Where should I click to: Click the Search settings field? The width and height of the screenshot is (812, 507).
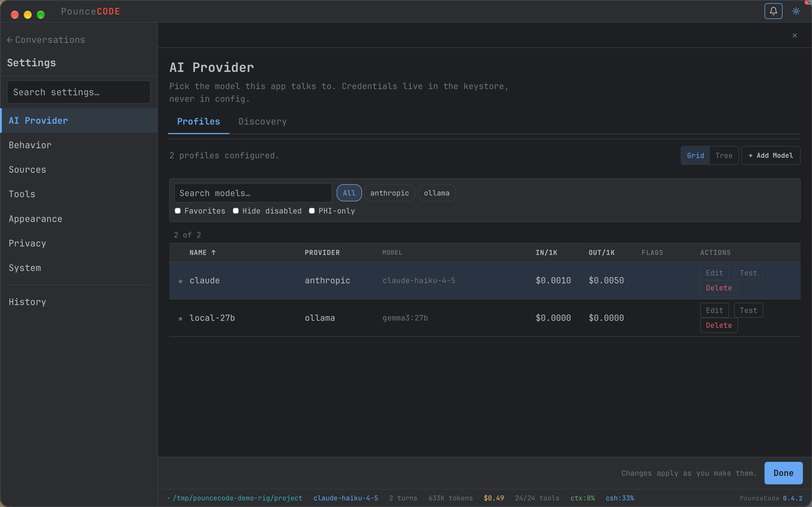click(79, 92)
